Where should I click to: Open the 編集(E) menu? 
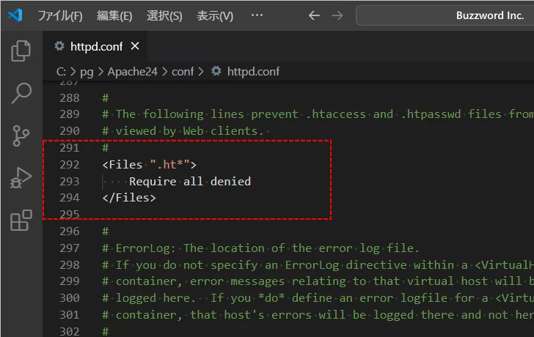[x=114, y=15]
